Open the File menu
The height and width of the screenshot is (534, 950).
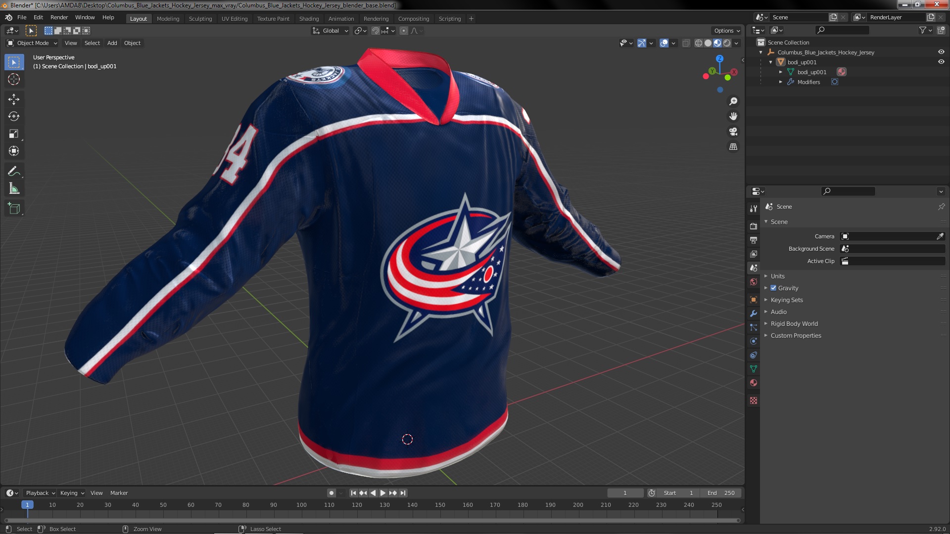pos(22,17)
